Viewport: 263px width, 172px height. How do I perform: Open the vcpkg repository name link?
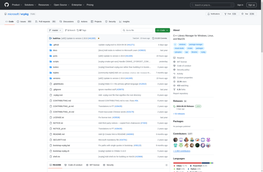click(x=25, y=14)
